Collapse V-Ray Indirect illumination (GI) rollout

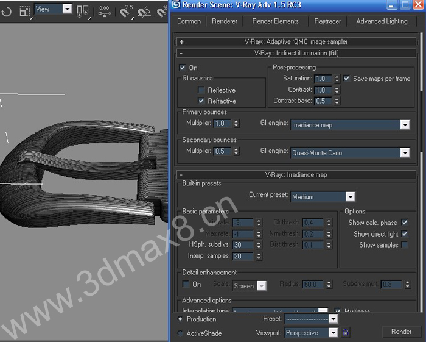[x=296, y=53]
